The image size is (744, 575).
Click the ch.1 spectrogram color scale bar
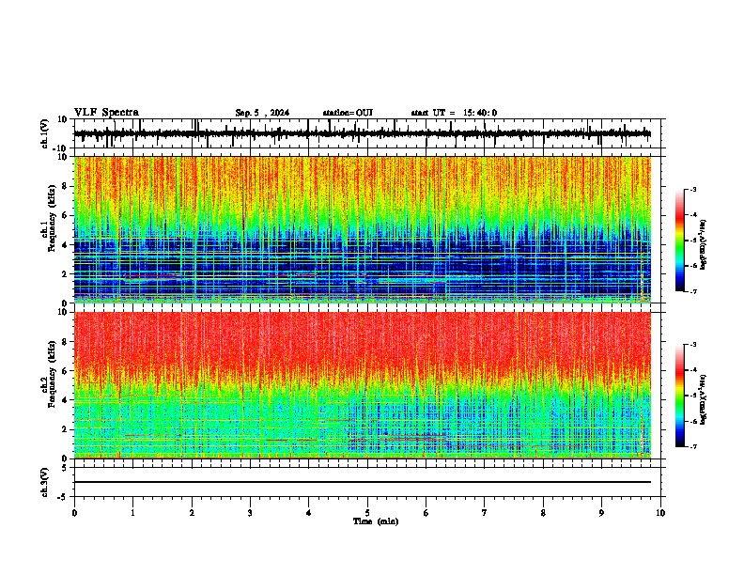[679, 240]
